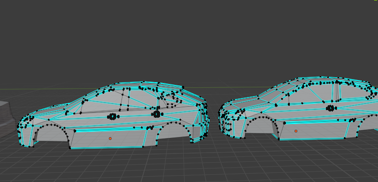The image size is (378, 182).
Task: Select the right car's door handle vertex cluster
Action: (331, 108)
